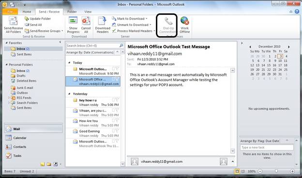Open the 'hey how r u' message

(x=93, y=102)
